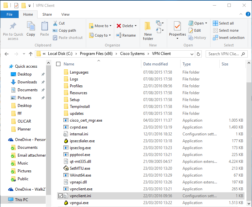Expand the Open dropdown arrow
Viewport: 252px width, 207px height.
206,23
